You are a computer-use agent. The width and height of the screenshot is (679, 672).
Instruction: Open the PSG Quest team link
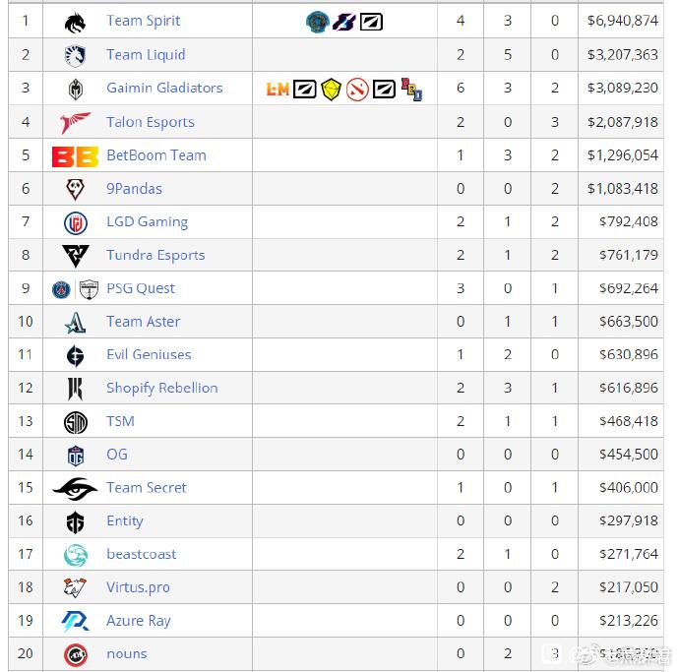coord(141,288)
